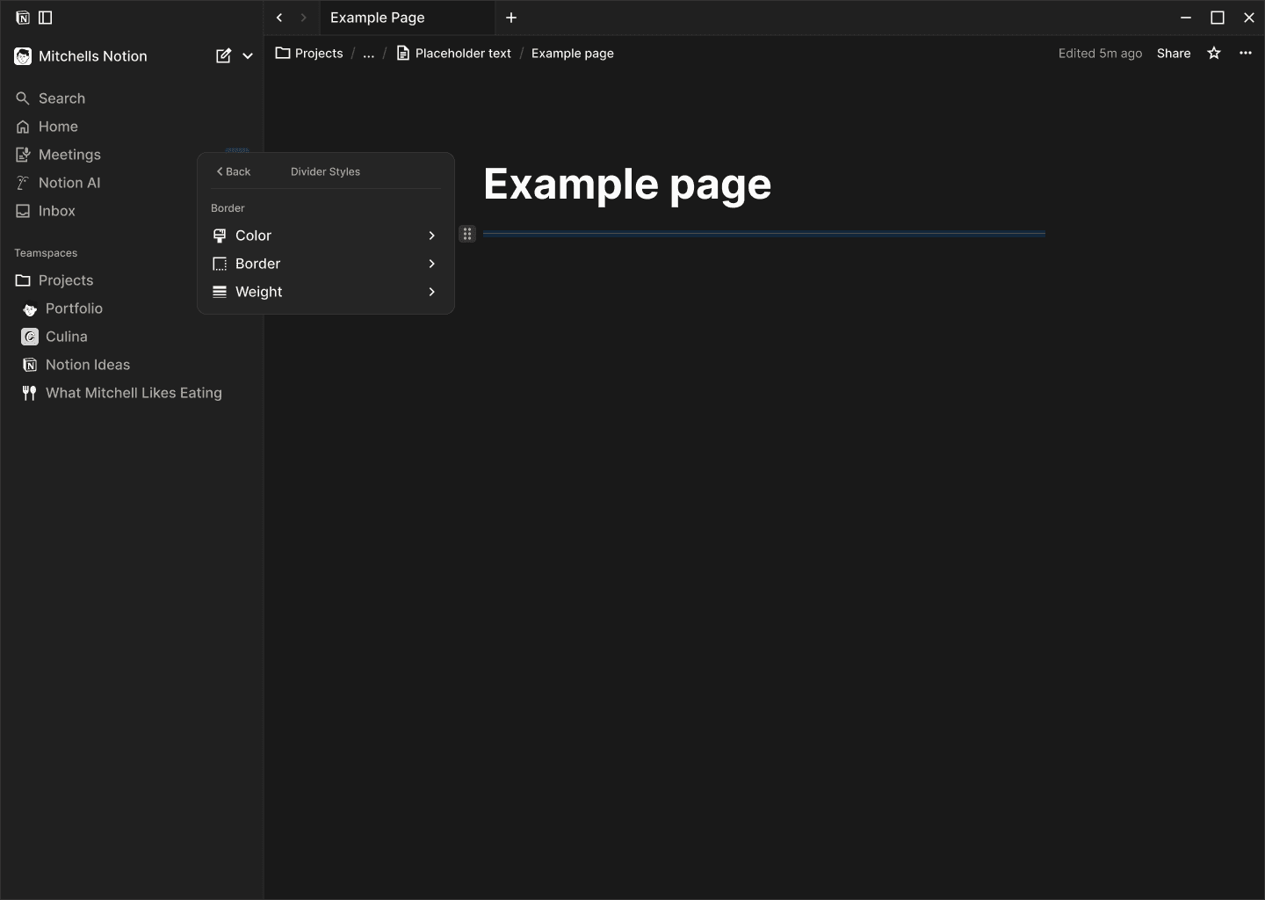Screen dimensions: 1265x900
Task: Go Back in the Divider Styles menu
Action: tap(232, 171)
